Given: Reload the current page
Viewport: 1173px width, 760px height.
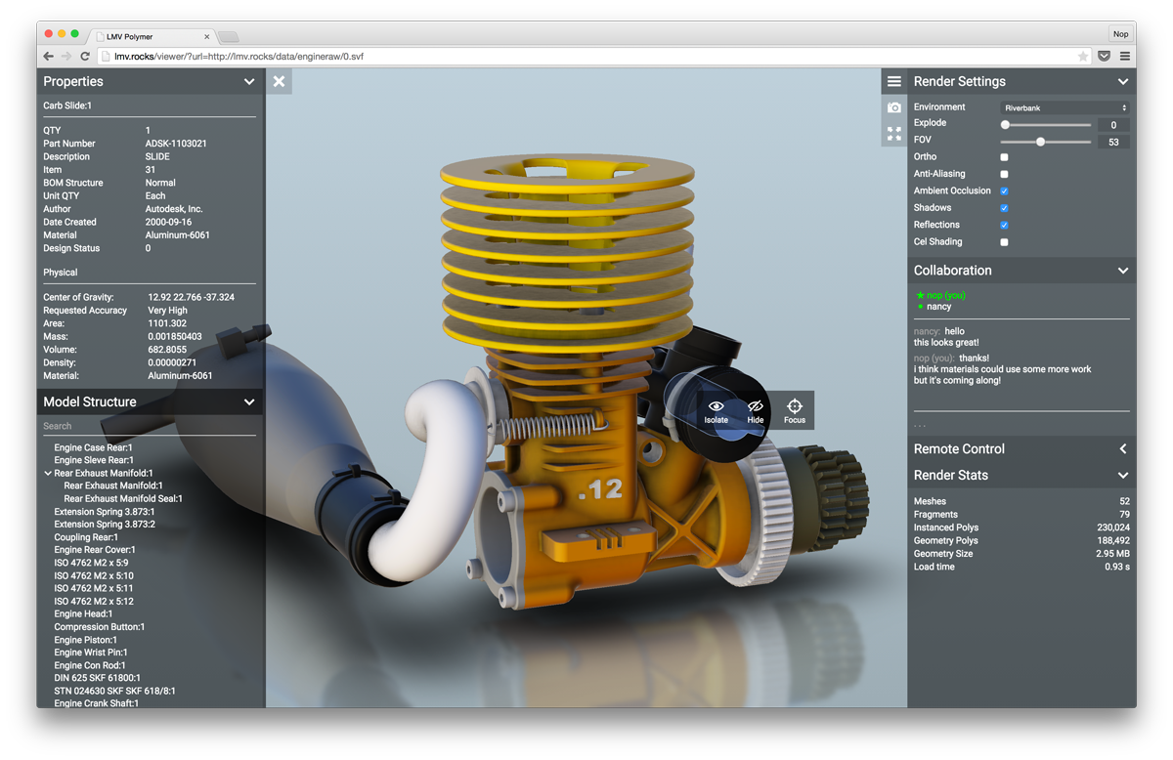Looking at the screenshot, I should point(85,57).
